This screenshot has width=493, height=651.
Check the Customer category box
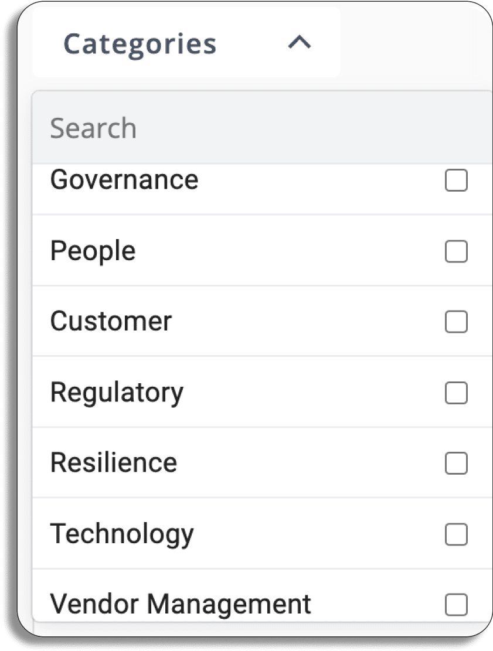pyautogui.click(x=456, y=322)
